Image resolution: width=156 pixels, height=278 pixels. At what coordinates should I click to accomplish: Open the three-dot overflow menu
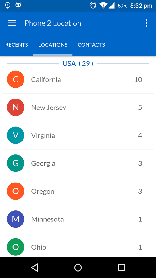(x=146, y=23)
